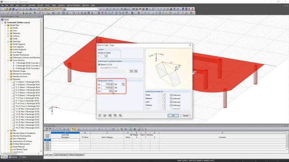289x162 pixels.
Task: Expand Ribs folder in navigator tree
Action: coord(8,130)
